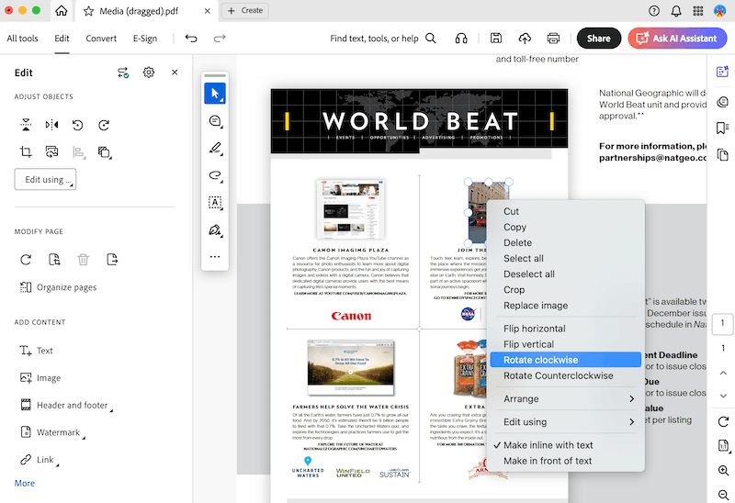Screen dimensions: 735x503
Task: Expand the Edit using submenu
Action: click(566, 422)
